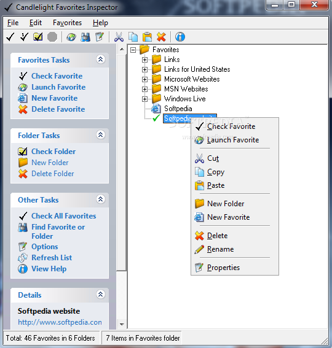Select the Windows Live folder label
Screen dimensions: 332x348
tap(185, 99)
